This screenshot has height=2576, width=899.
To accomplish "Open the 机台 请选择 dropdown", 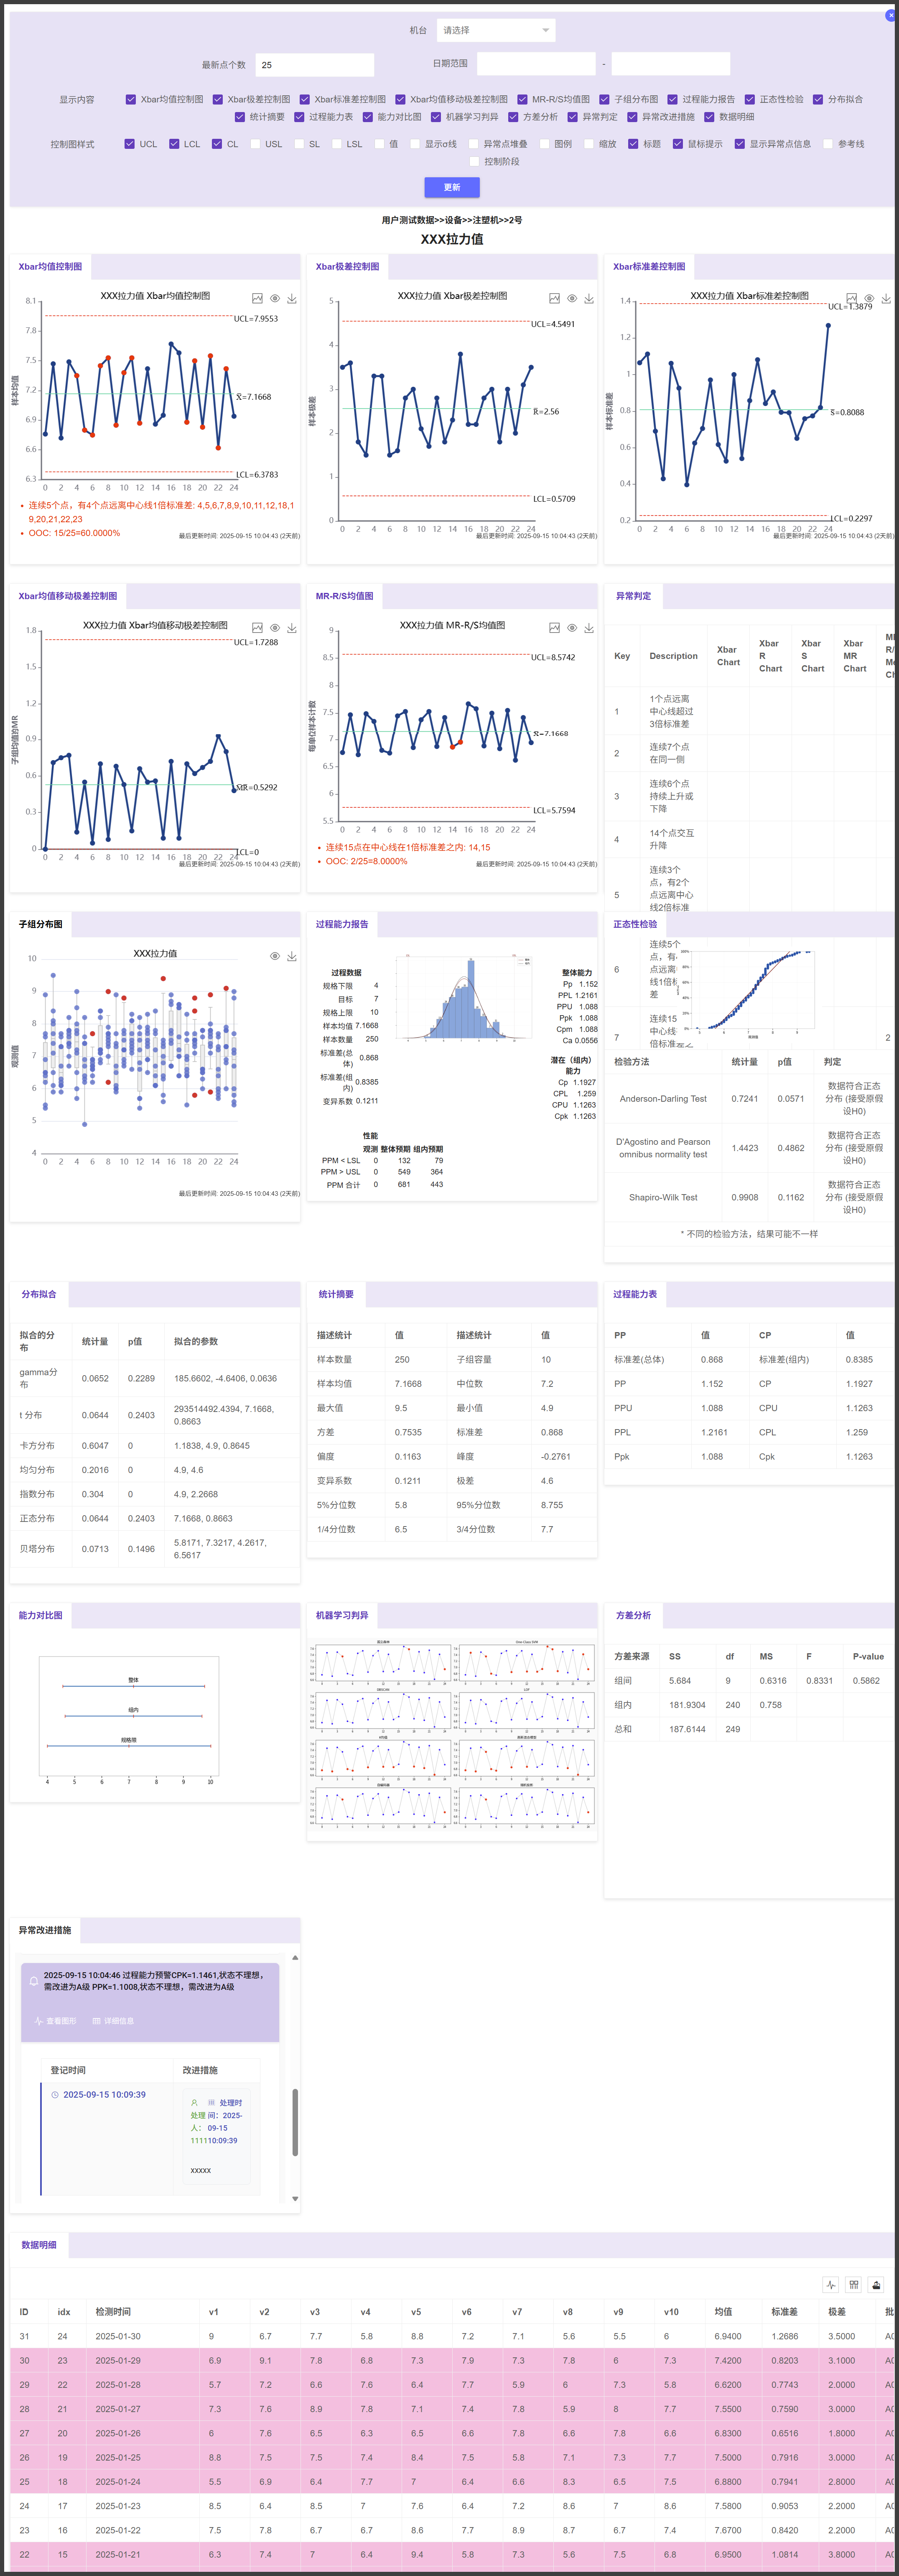I will 496,30.
